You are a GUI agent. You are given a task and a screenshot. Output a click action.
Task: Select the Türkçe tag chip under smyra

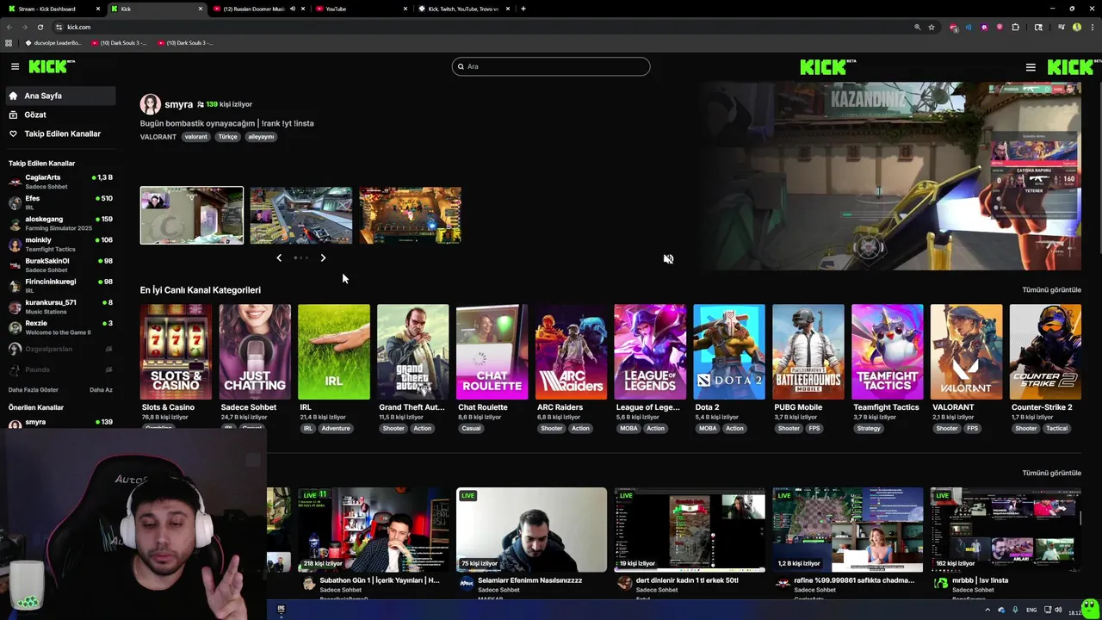(227, 137)
